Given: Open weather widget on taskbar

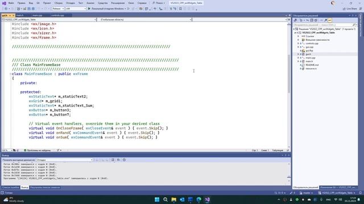Looking at the screenshot, I should [x=14, y=199].
